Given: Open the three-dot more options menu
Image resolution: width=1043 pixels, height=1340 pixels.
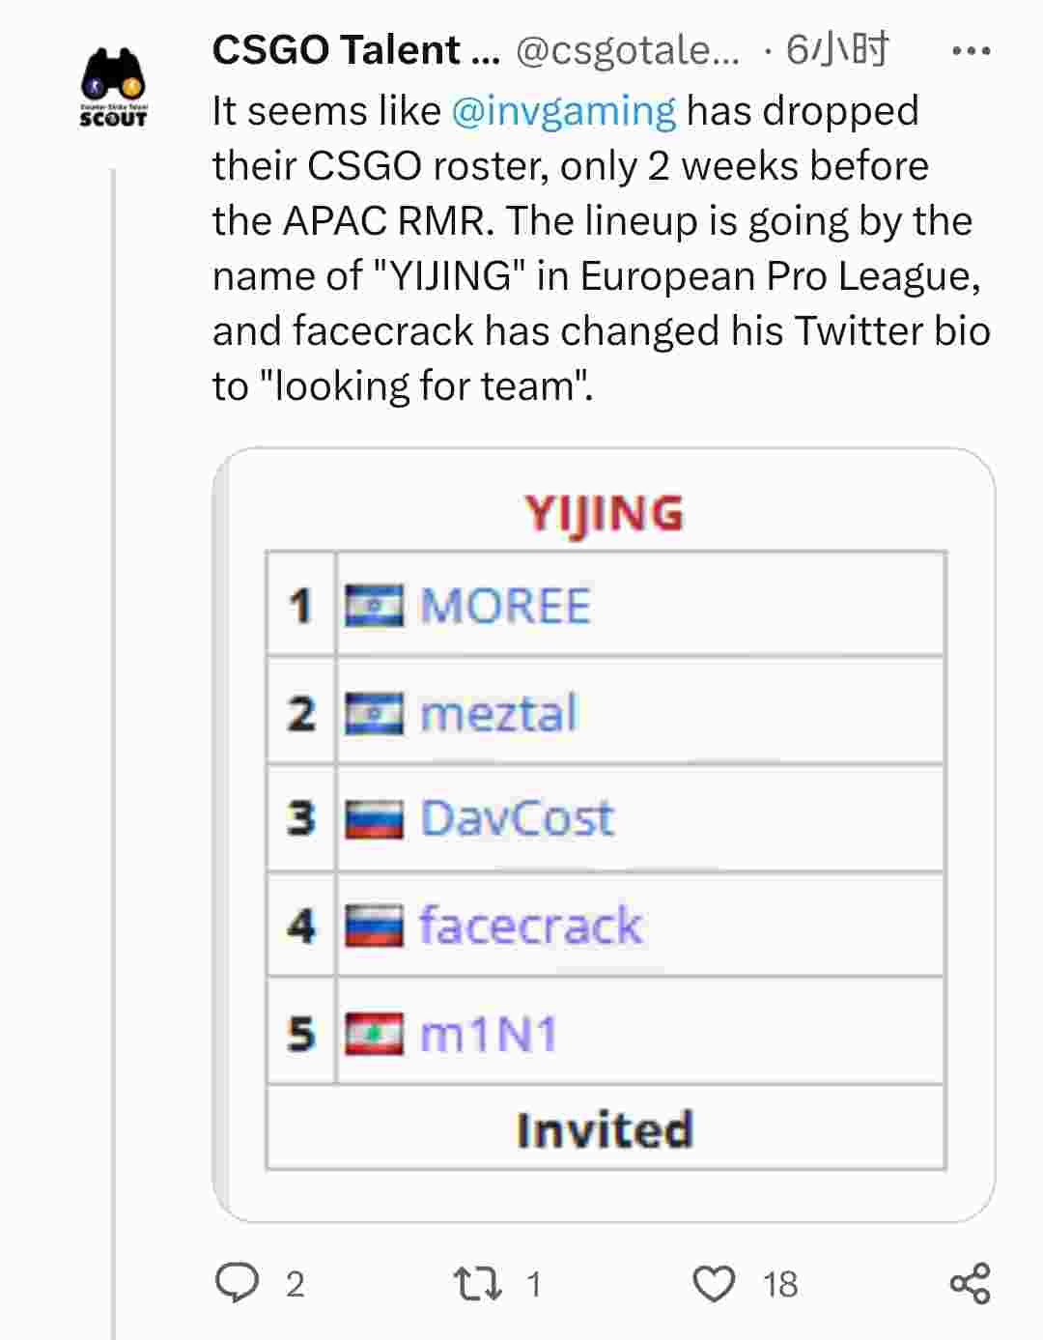Looking at the screenshot, I should point(971,51).
